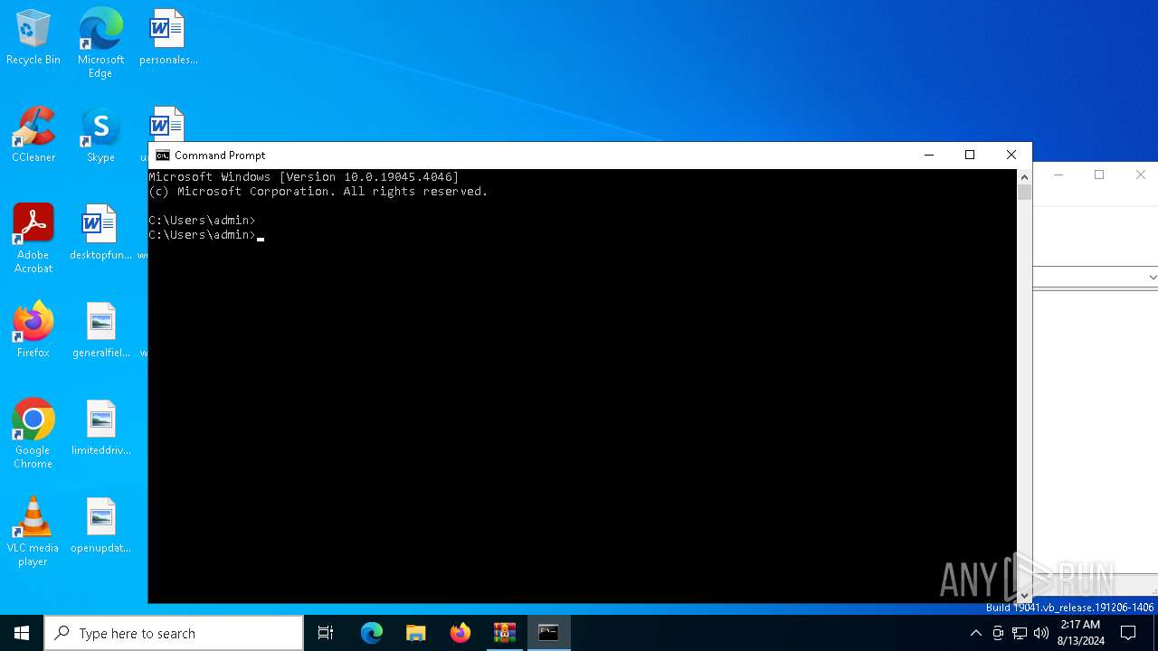Click the Type here to search box

174,633
